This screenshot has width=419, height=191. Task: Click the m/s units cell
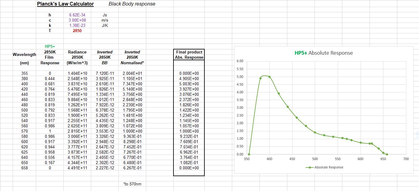(105, 20)
